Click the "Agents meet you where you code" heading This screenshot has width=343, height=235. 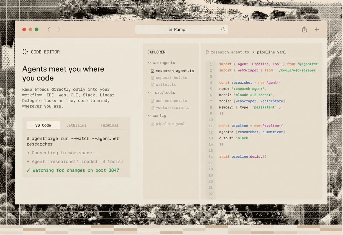[x=63, y=73]
